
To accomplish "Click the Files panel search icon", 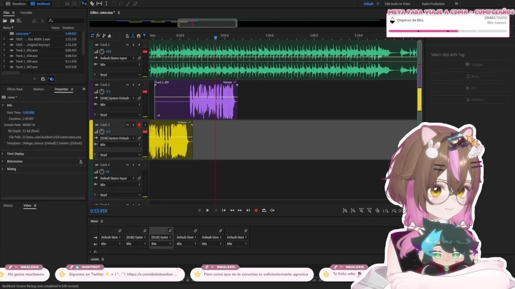I will click(x=51, y=20).
